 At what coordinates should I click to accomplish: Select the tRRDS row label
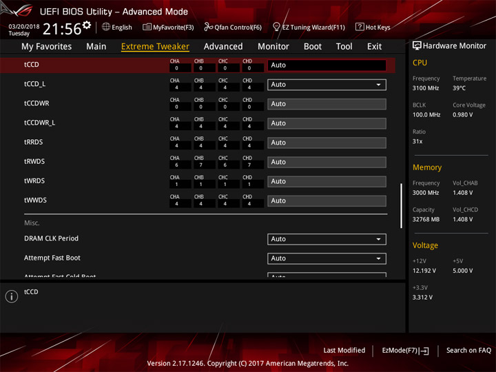click(x=34, y=142)
